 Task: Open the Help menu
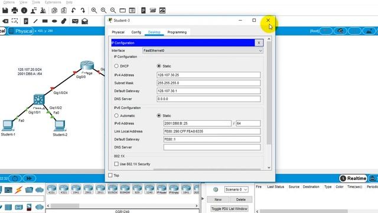point(69,2)
